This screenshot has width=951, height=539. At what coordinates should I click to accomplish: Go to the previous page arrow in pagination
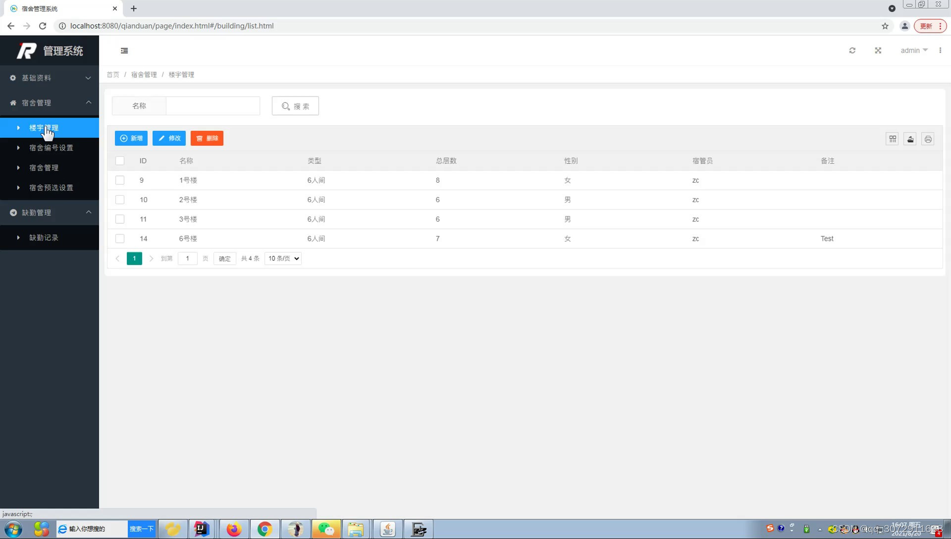pos(118,259)
